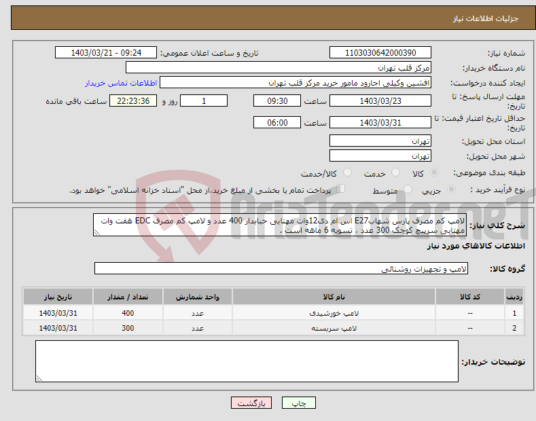Image resolution: width=536 pixels, height=421 pixels.
Task: Click the اطلاعات کالاهای مورد نیاز heading
Action: tap(476, 246)
